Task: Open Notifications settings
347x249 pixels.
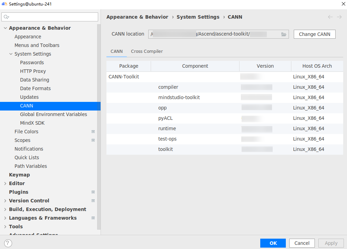Action: click(29, 149)
